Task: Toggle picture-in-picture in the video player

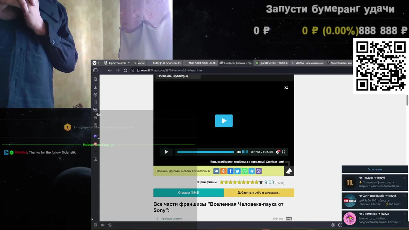Action: click(x=286, y=88)
